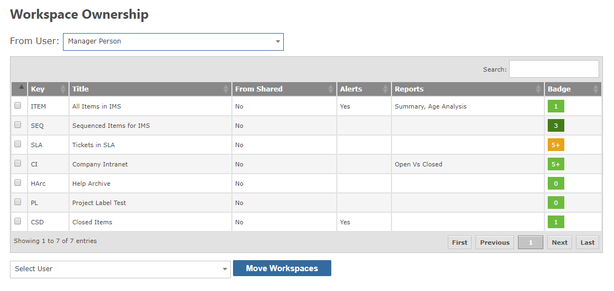614x291 pixels.
Task: Focus the Search input field
Action: [x=554, y=69]
